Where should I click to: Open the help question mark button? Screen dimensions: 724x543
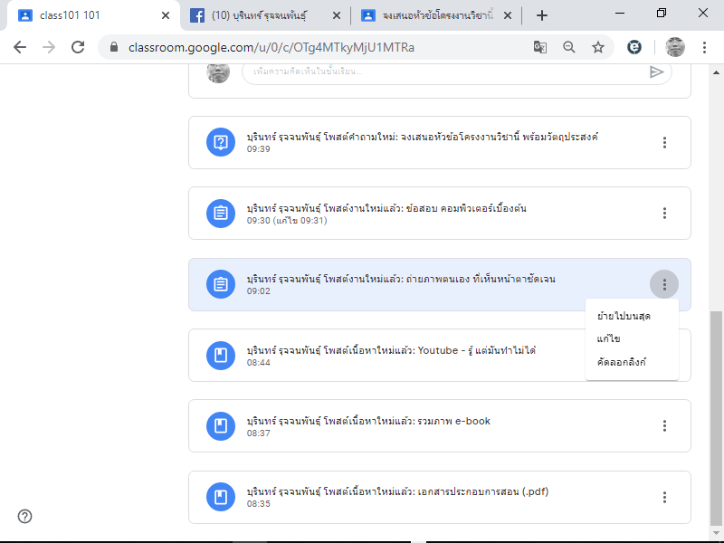click(x=25, y=516)
